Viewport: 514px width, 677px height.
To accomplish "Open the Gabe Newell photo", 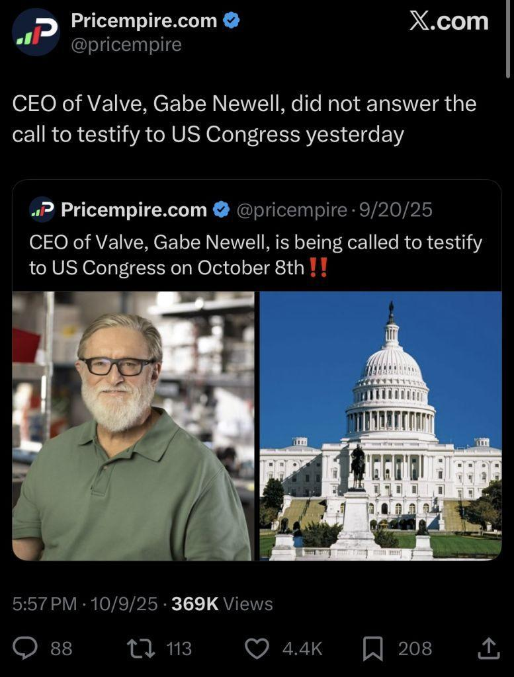I will coord(132,426).
